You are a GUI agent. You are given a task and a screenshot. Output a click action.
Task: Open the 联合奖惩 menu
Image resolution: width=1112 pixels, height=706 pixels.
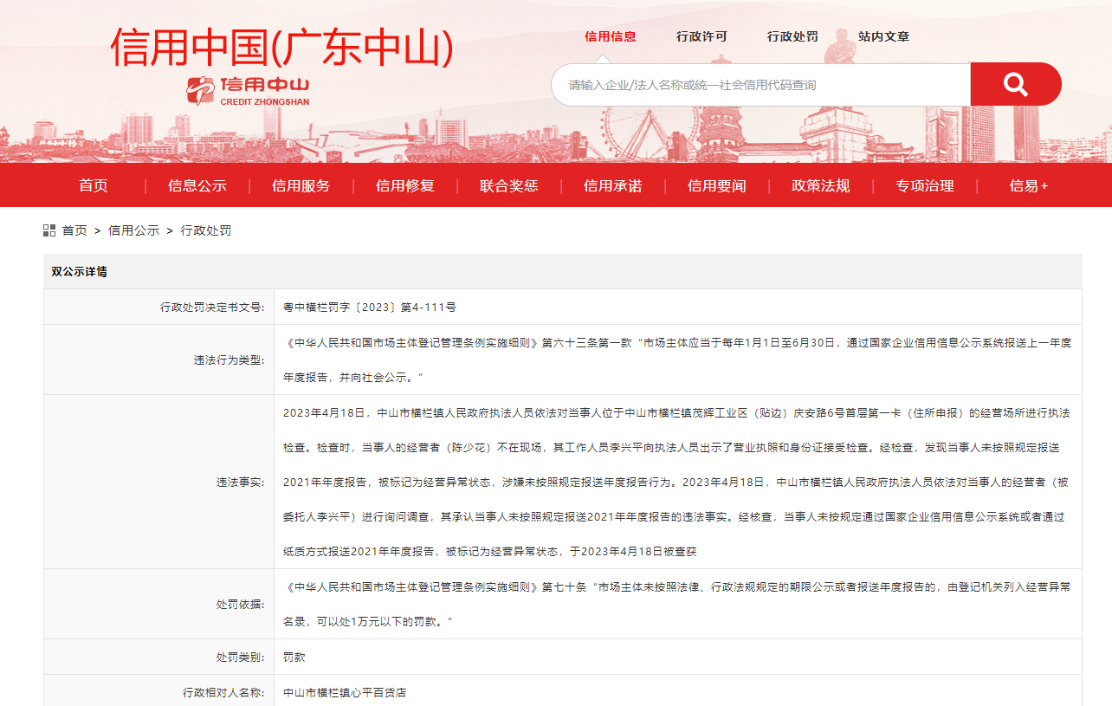tap(509, 185)
